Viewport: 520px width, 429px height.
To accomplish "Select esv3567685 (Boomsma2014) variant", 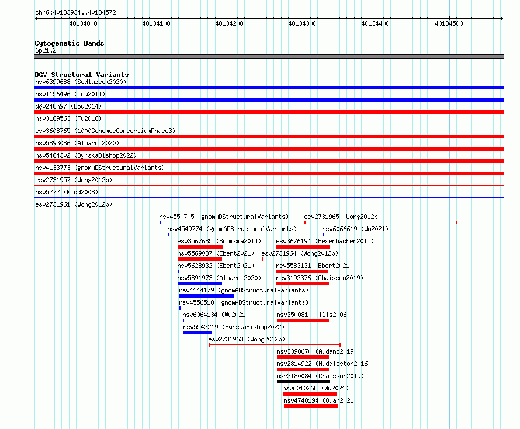I will 219,241.
